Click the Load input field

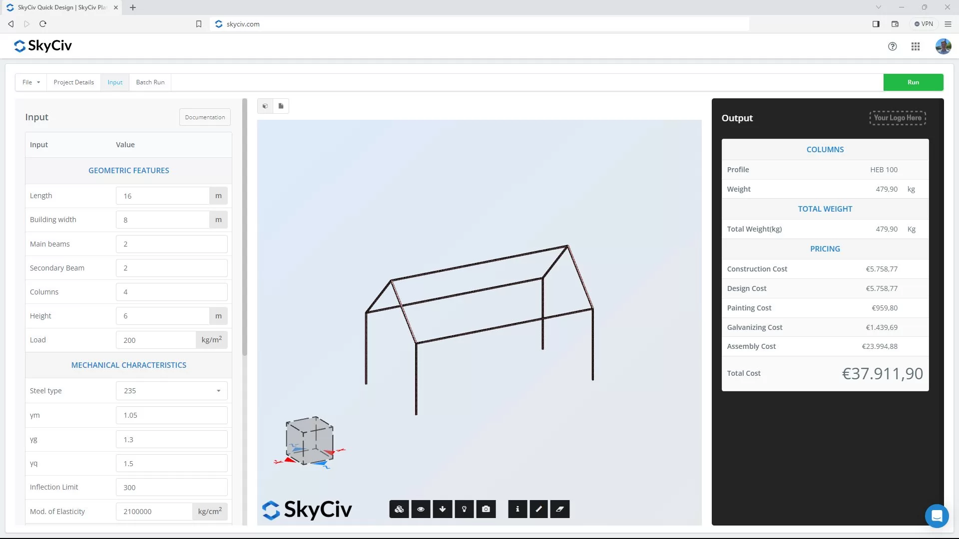156,340
